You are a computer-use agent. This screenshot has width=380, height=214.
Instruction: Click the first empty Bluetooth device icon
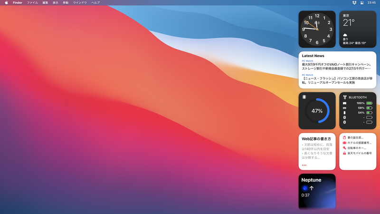[345, 117]
